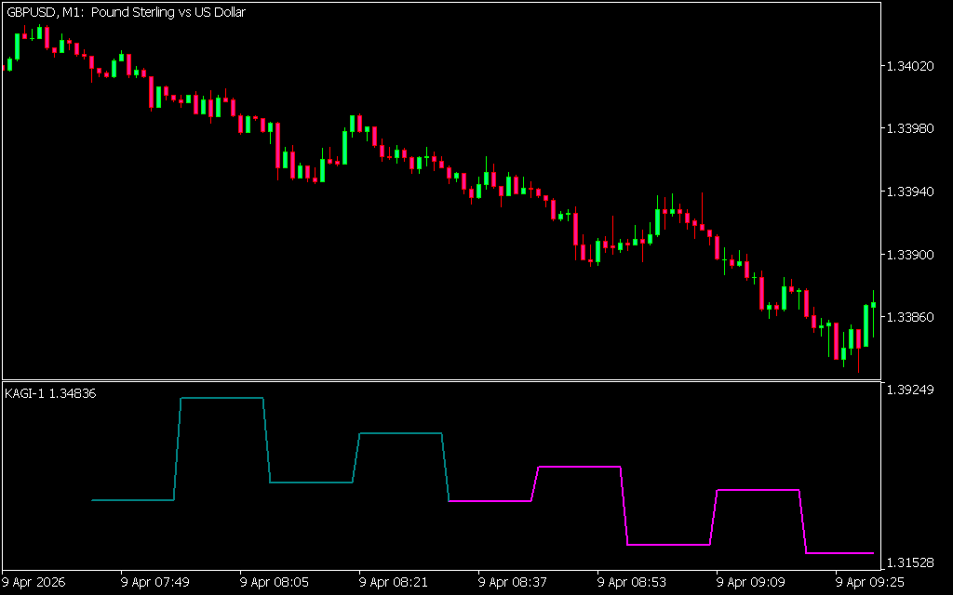The image size is (953, 595).
Task: Click the divider between chart and indicator window
Action: [441, 380]
